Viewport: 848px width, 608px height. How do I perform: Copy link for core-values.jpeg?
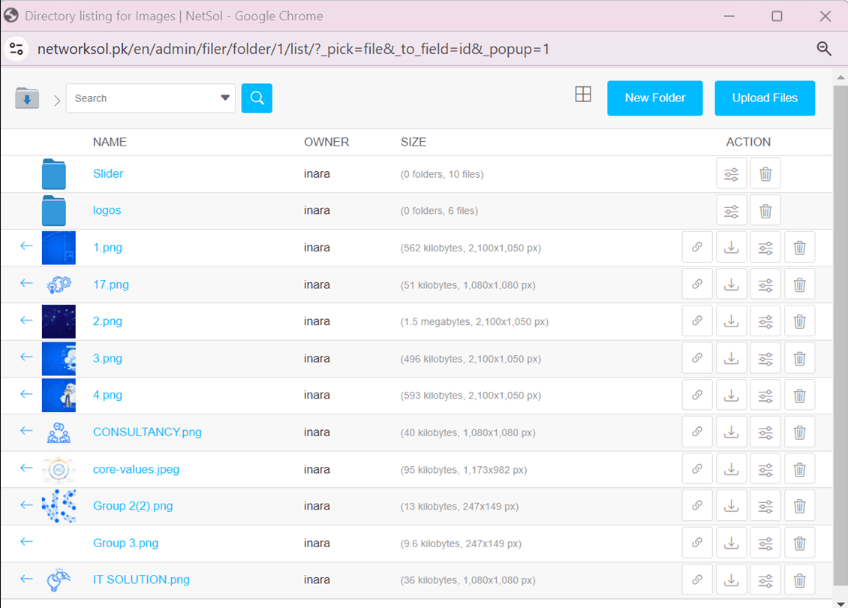point(697,469)
